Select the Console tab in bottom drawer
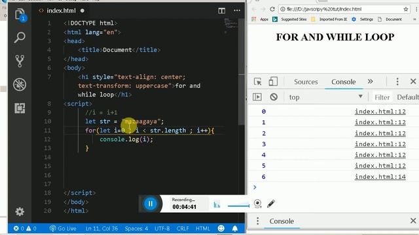The height and width of the screenshot is (235, 419). [x=282, y=221]
